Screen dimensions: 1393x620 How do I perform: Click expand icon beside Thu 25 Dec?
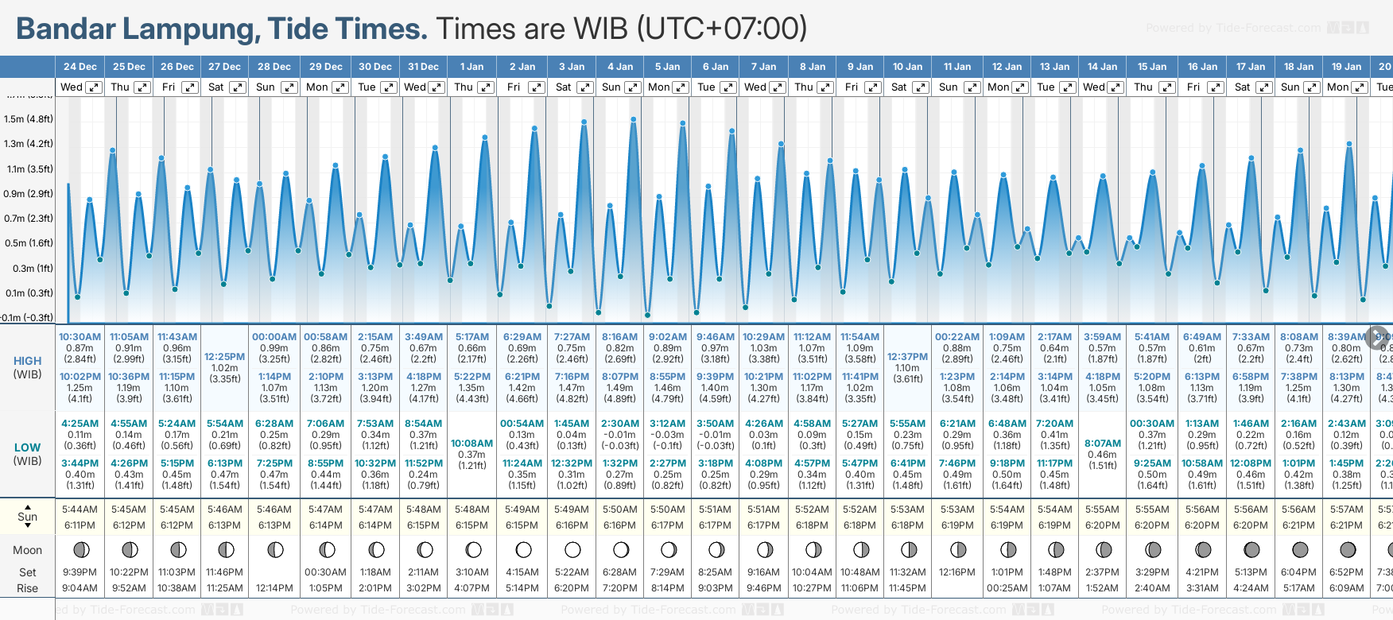pyautogui.click(x=142, y=87)
